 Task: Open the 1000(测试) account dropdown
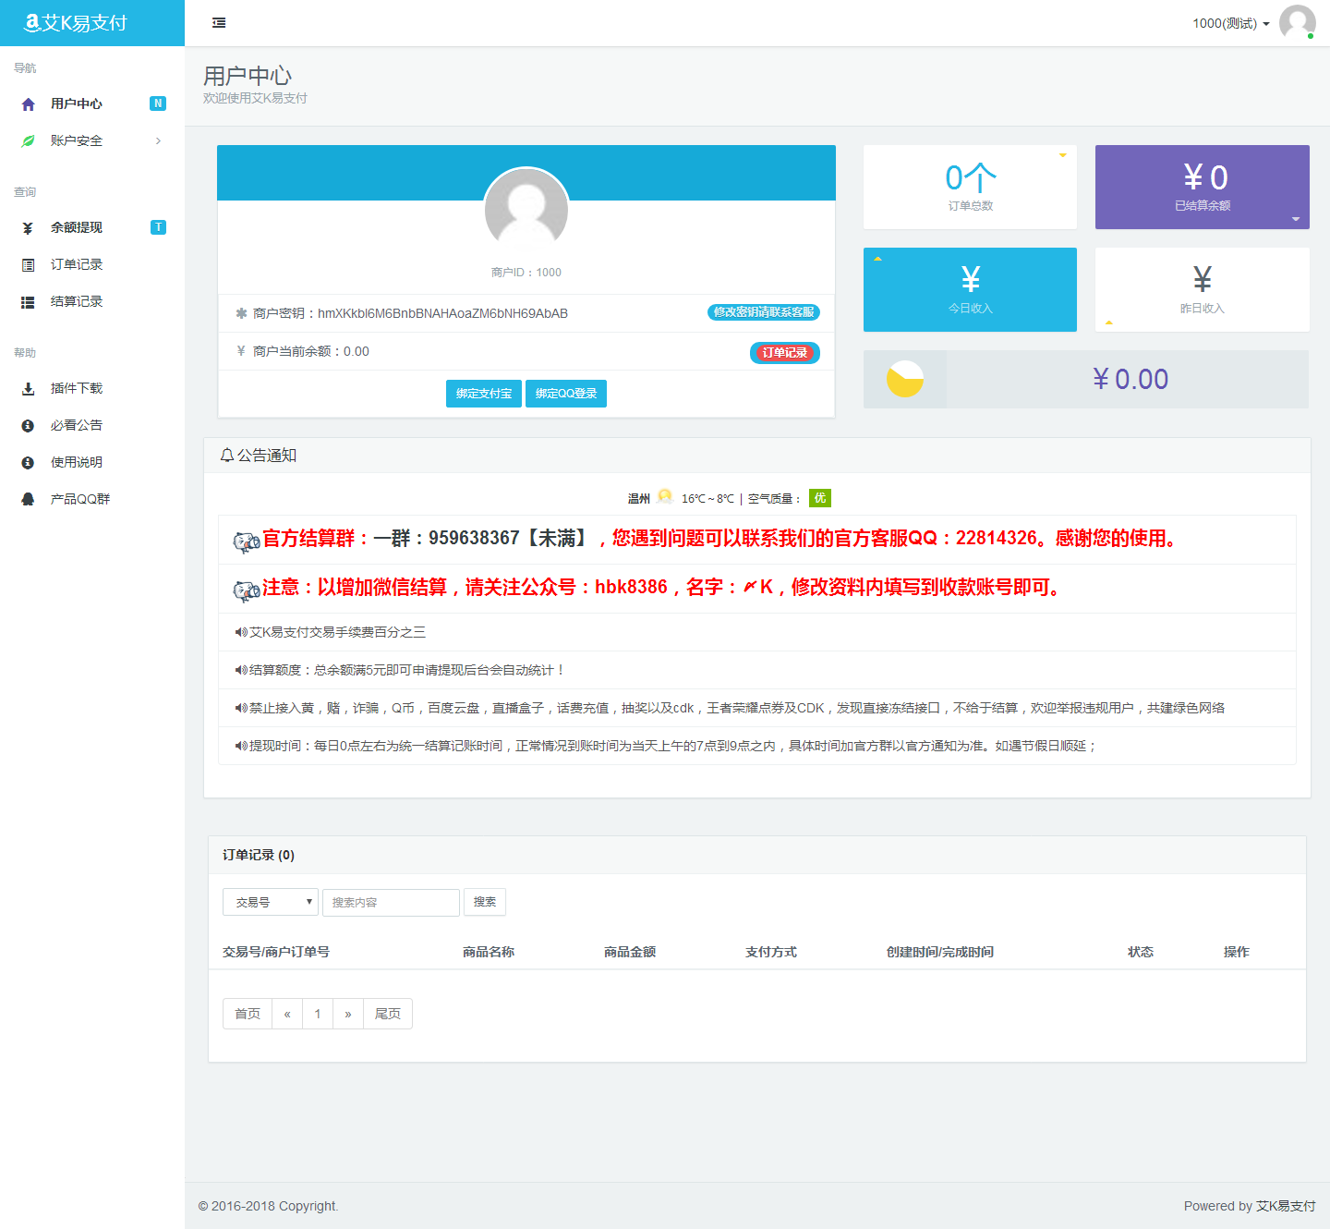[x=1230, y=23]
